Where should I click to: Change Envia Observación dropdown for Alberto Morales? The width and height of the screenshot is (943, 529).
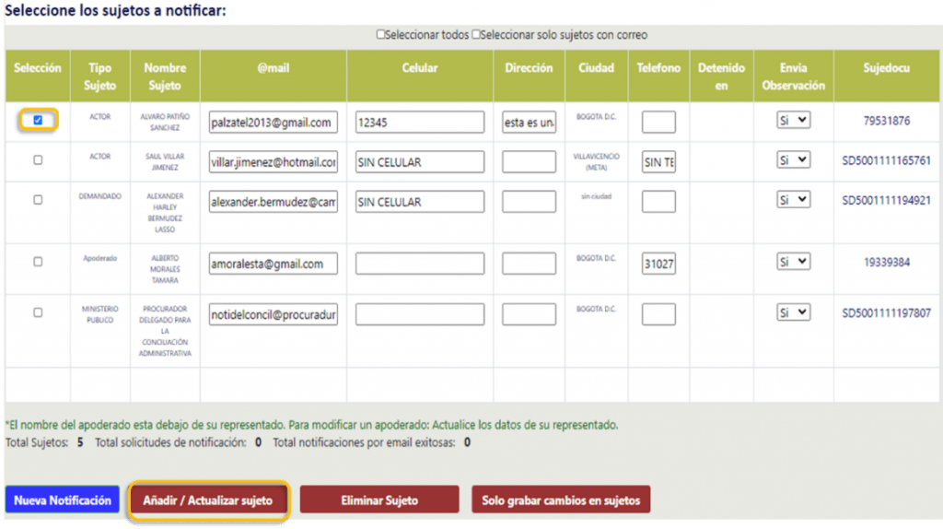793,262
